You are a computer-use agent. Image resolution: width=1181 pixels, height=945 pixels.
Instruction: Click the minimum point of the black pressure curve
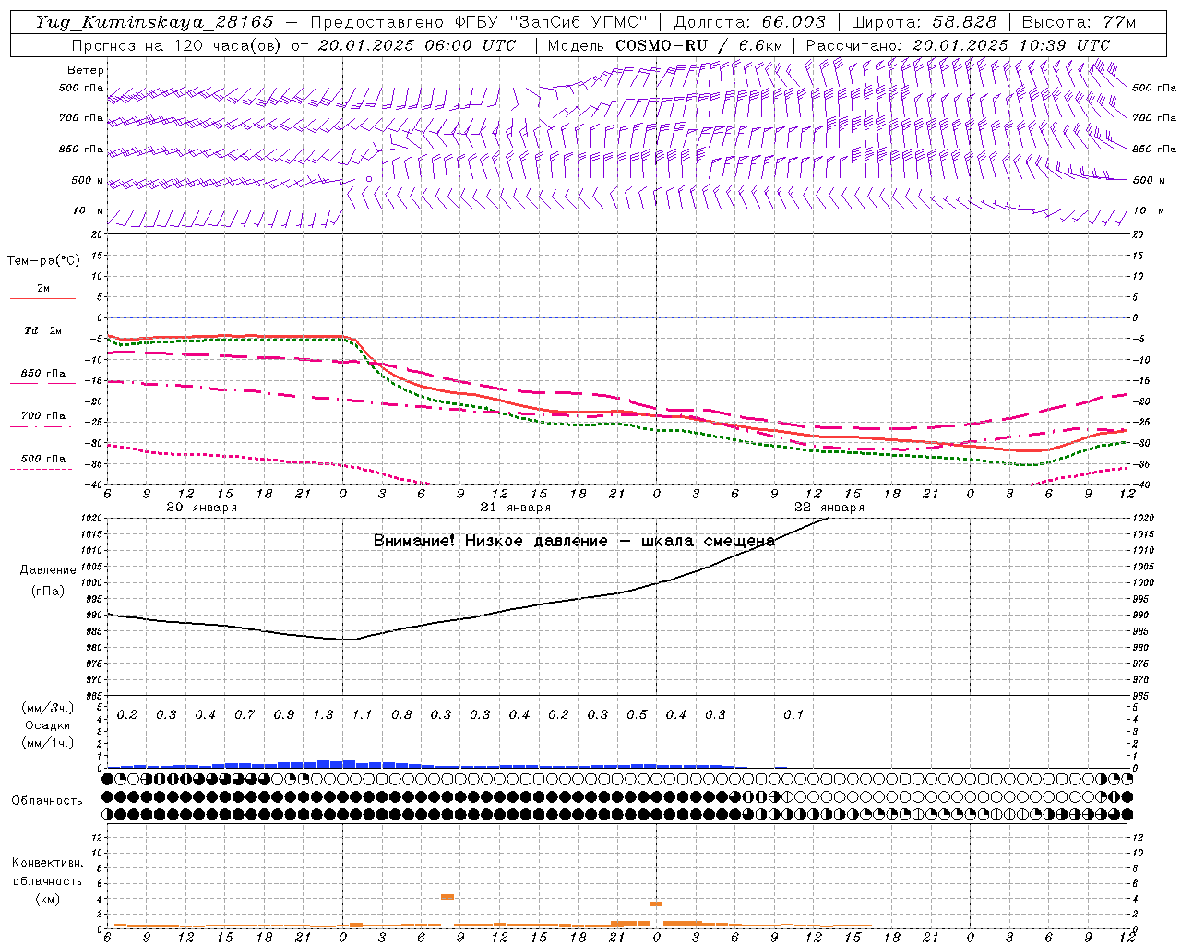(349, 639)
